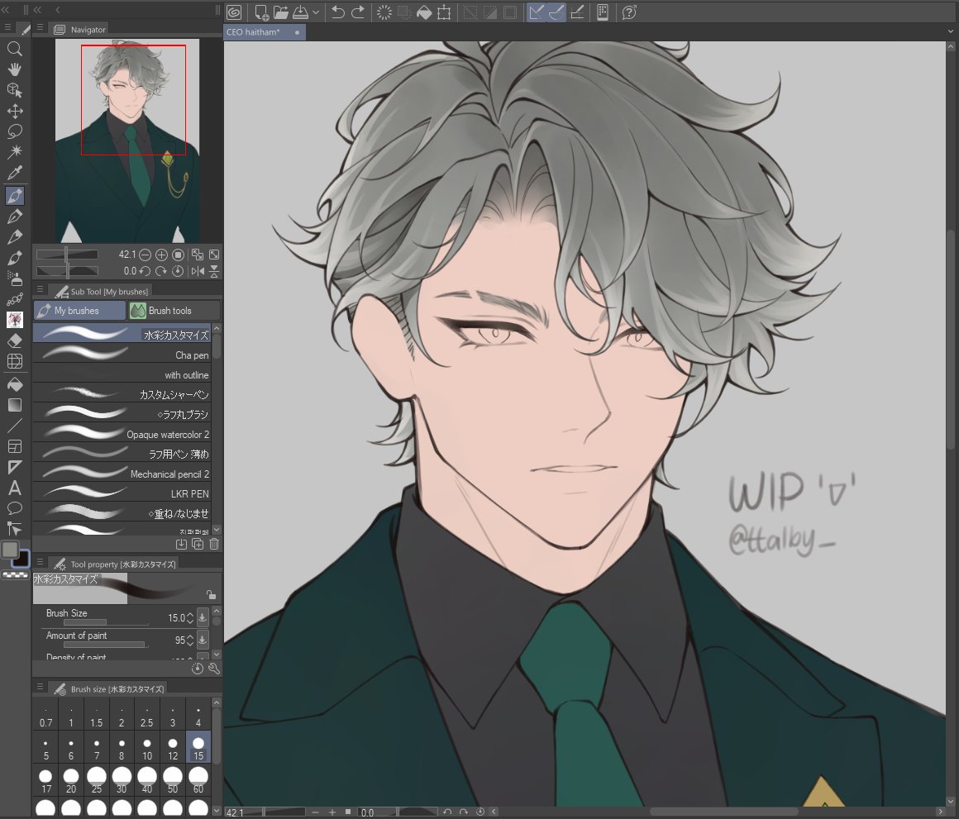Open Clip Studio launcher icon
This screenshot has width=959, height=819.
[234, 12]
